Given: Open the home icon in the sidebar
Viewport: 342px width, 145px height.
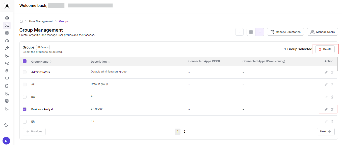Looking at the screenshot, I should coord(7,18).
